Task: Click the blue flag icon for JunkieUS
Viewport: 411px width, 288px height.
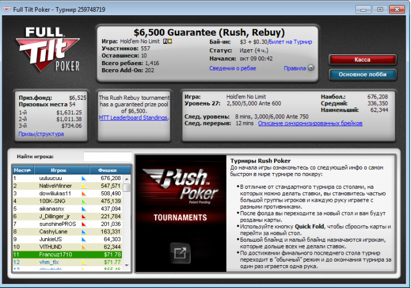Action: (x=84, y=239)
